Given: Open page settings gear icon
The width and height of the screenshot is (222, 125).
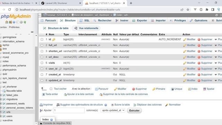Looking at the screenshot, I should (x=216, y=15).
